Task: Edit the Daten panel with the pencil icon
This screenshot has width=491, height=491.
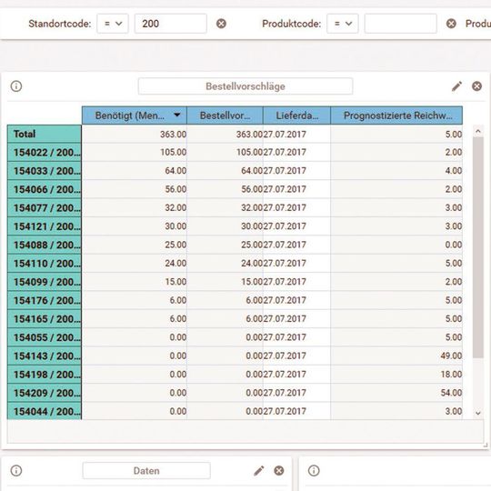Action: pyautogui.click(x=259, y=470)
